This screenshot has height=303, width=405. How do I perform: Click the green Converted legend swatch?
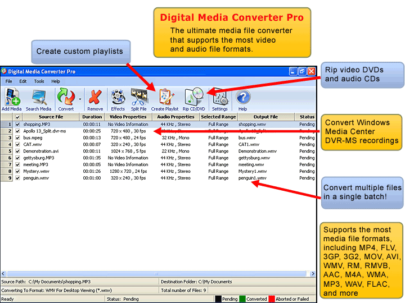coord(242,299)
